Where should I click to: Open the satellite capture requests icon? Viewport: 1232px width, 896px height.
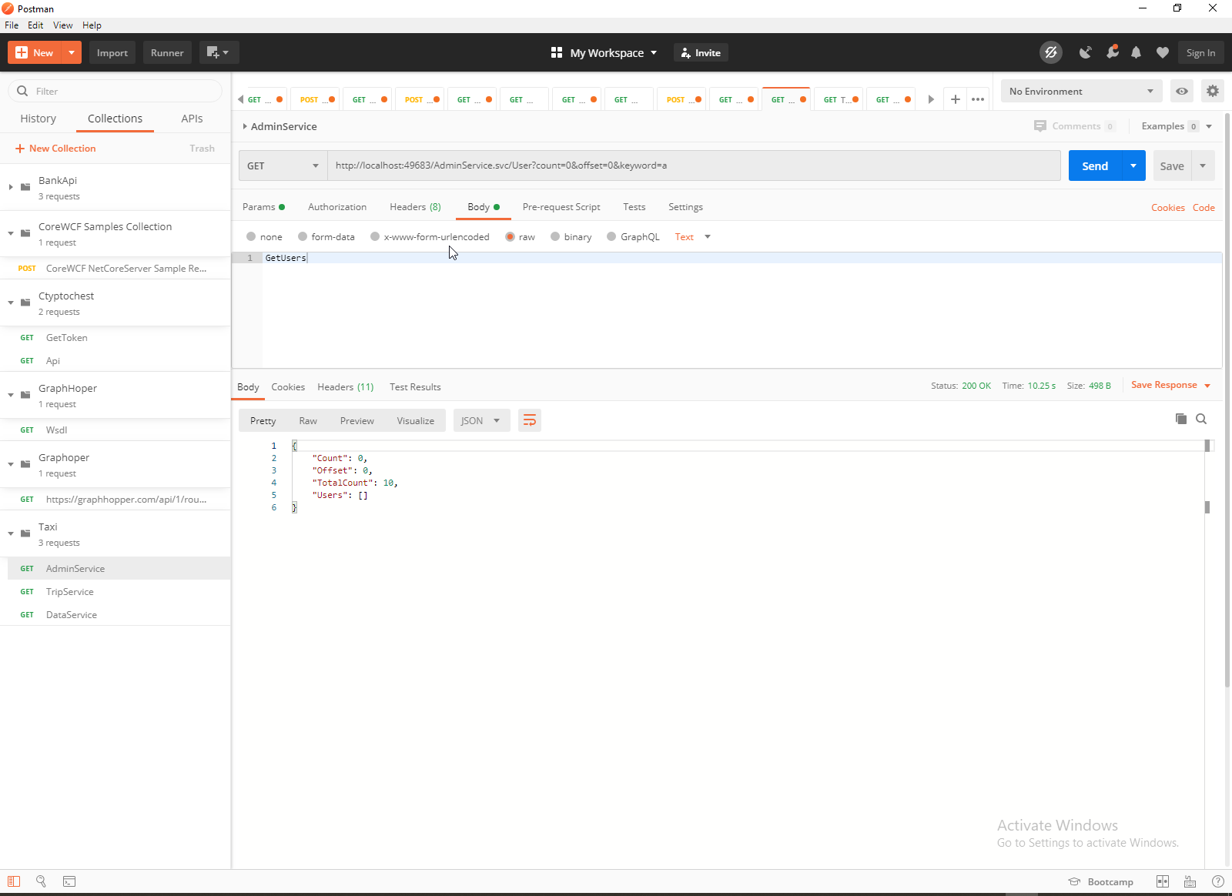coord(1085,52)
